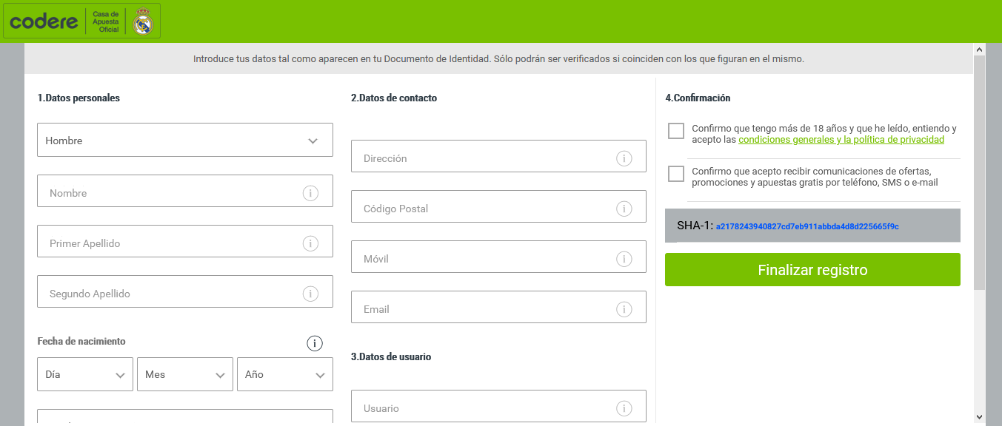
Task: Open condiciones generales y política de privacidad link
Action: click(841, 139)
